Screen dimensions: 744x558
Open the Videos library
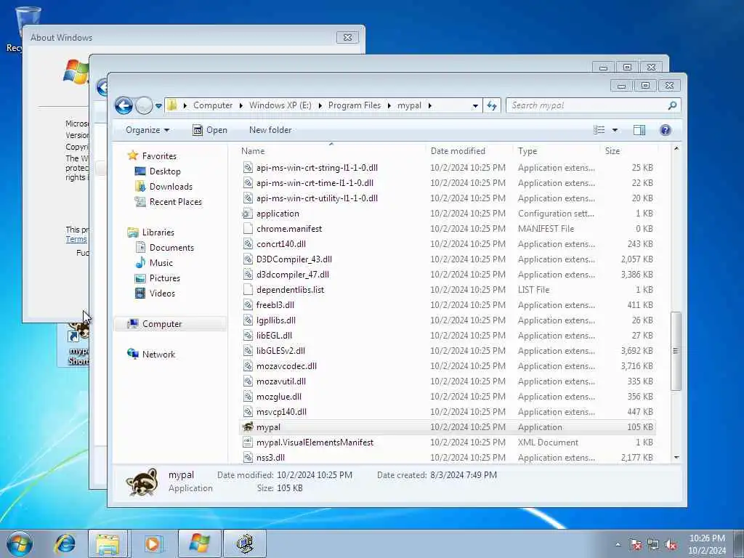point(162,294)
